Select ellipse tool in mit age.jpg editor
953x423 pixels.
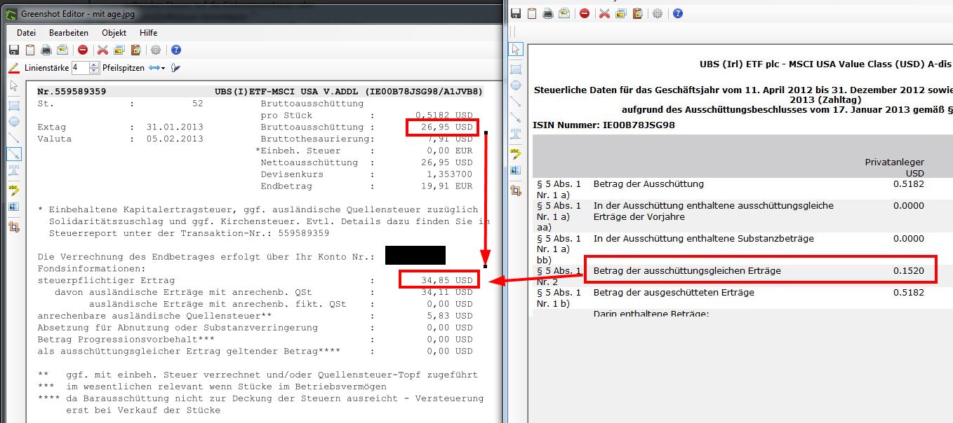coord(13,121)
